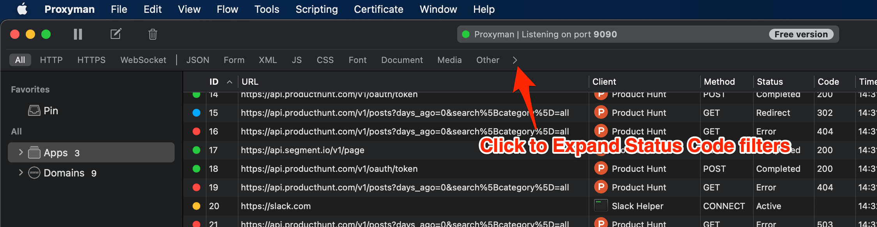Click the green status dot of row 18
The width and height of the screenshot is (877, 227).
pyautogui.click(x=196, y=169)
